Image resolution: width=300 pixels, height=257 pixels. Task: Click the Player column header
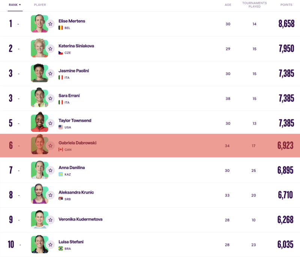[40, 5]
